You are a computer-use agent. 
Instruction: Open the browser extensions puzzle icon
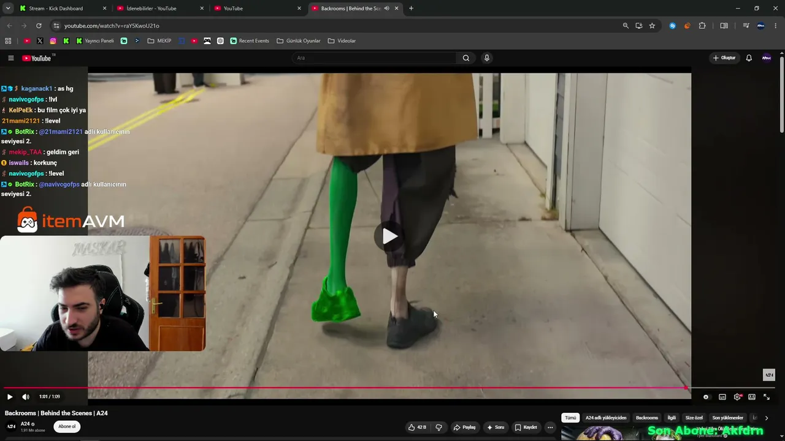[x=702, y=26]
